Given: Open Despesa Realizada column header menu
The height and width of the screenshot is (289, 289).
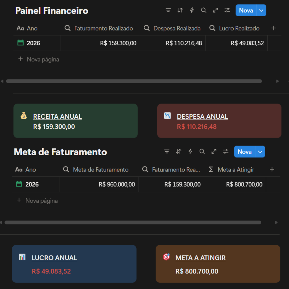Looking at the screenshot, I should click(x=177, y=28).
